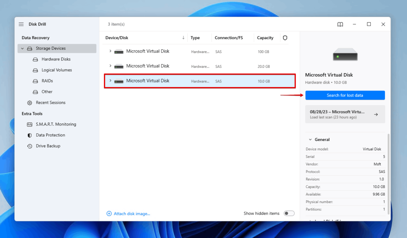Viewport: 407px width, 238px height.
Task: Open the documentation book icon
Action: click(340, 24)
